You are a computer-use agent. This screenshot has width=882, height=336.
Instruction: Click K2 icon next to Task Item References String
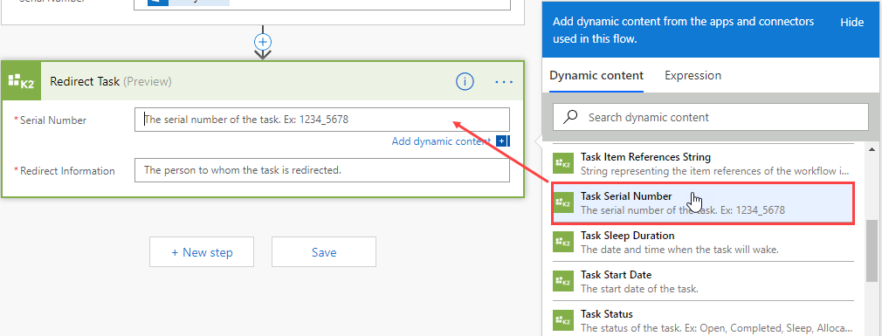pyautogui.click(x=562, y=163)
